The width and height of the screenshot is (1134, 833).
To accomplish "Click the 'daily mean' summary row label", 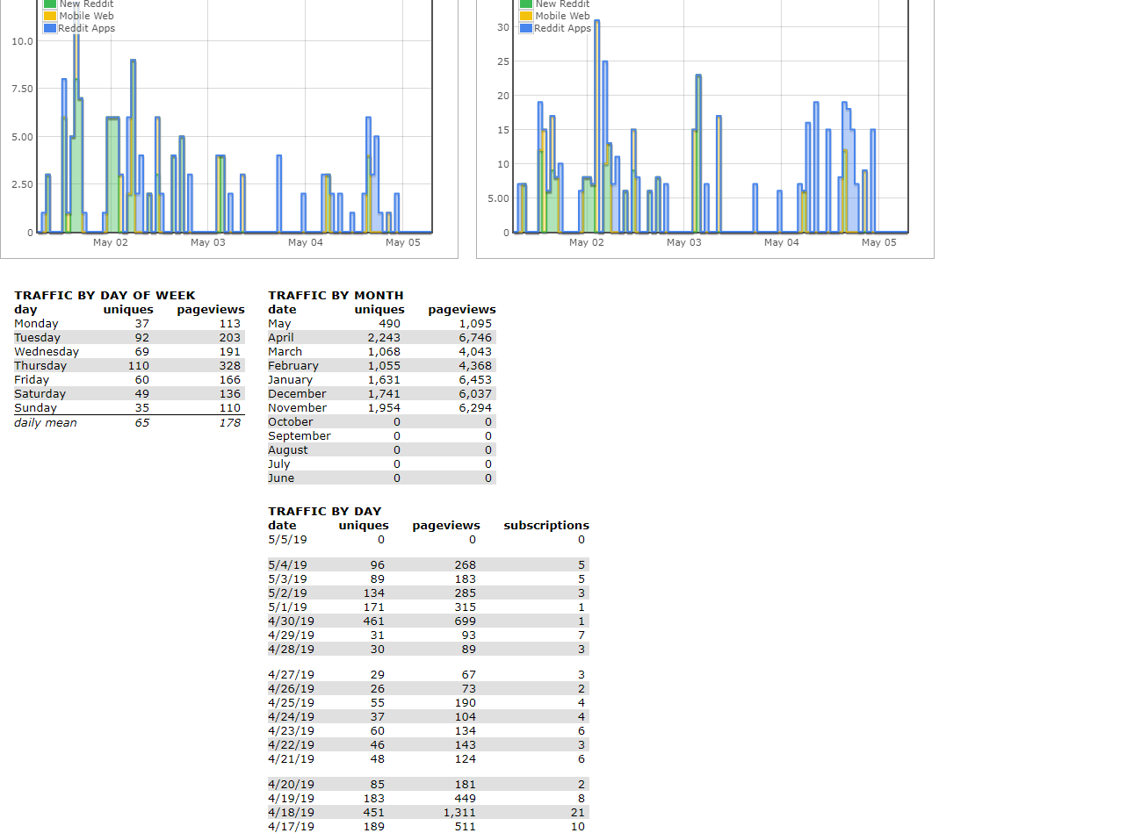I will (46, 423).
